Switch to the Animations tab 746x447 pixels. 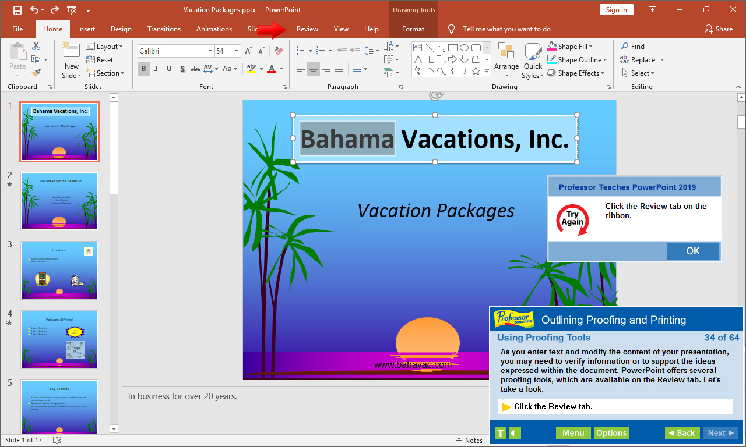pos(214,29)
